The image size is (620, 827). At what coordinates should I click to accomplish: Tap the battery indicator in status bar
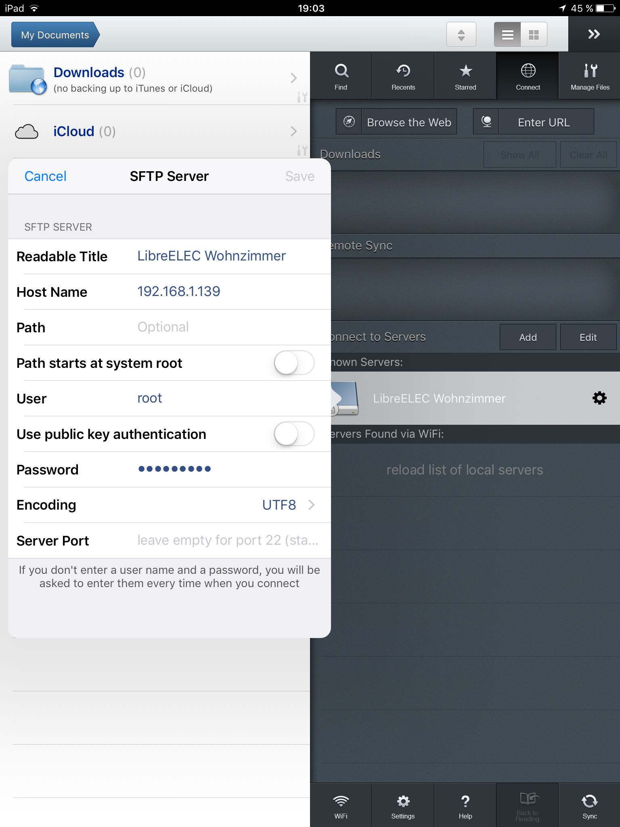(x=605, y=8)
